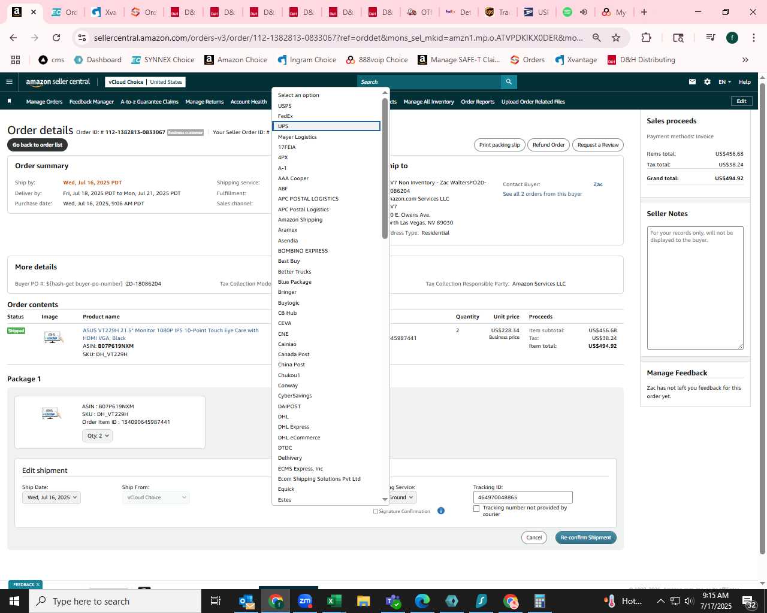Open the mail messages icon
Viewport: 767px width, 613px height.
[x=692, y=82]
